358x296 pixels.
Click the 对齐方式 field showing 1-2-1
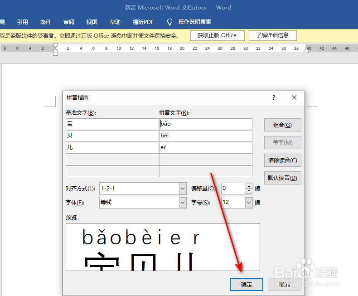pyautogui.click(x=139, y=189)
